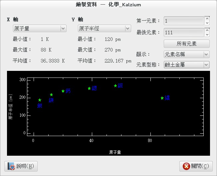Click the 200 tick label on Y axis
This screenshot has width=217, height=176.
pyautogui.click(x=22, y=97)
